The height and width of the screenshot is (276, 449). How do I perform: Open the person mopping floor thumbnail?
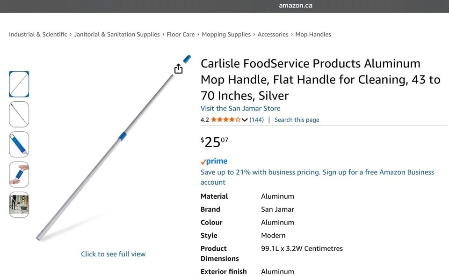[x=19, y=204]
